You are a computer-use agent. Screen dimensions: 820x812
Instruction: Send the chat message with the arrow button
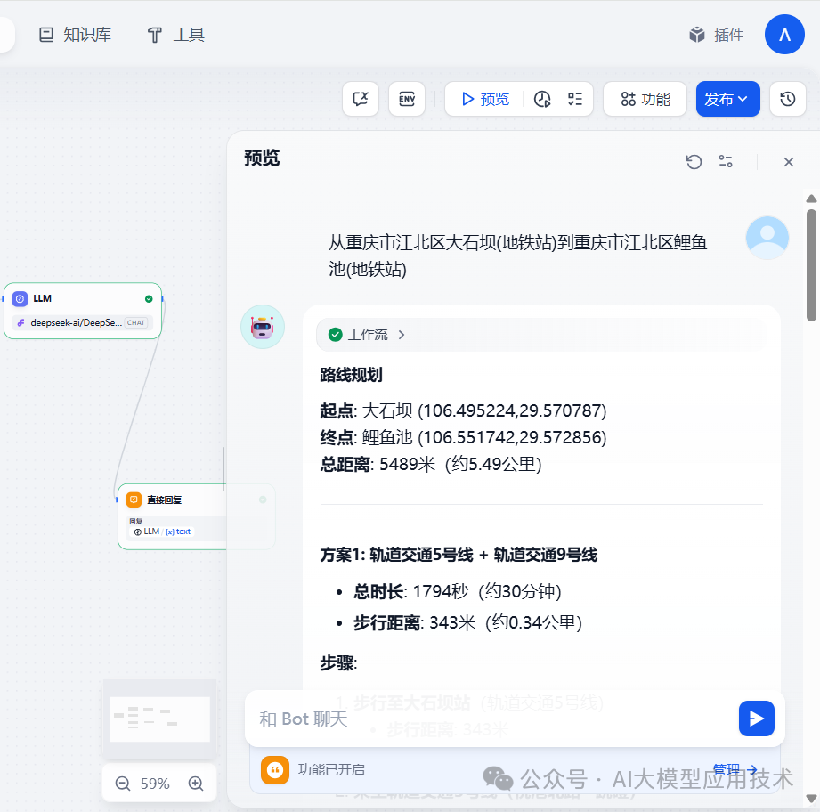click(756, 719)
